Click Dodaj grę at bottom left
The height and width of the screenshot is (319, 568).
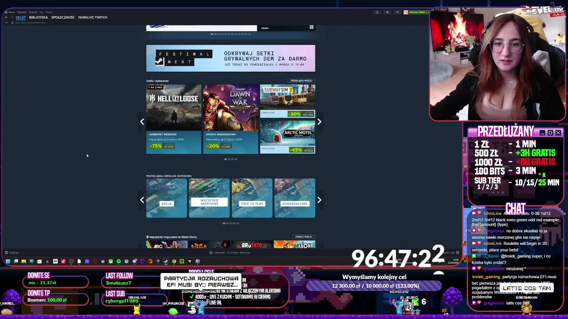[x=12, y=253]
